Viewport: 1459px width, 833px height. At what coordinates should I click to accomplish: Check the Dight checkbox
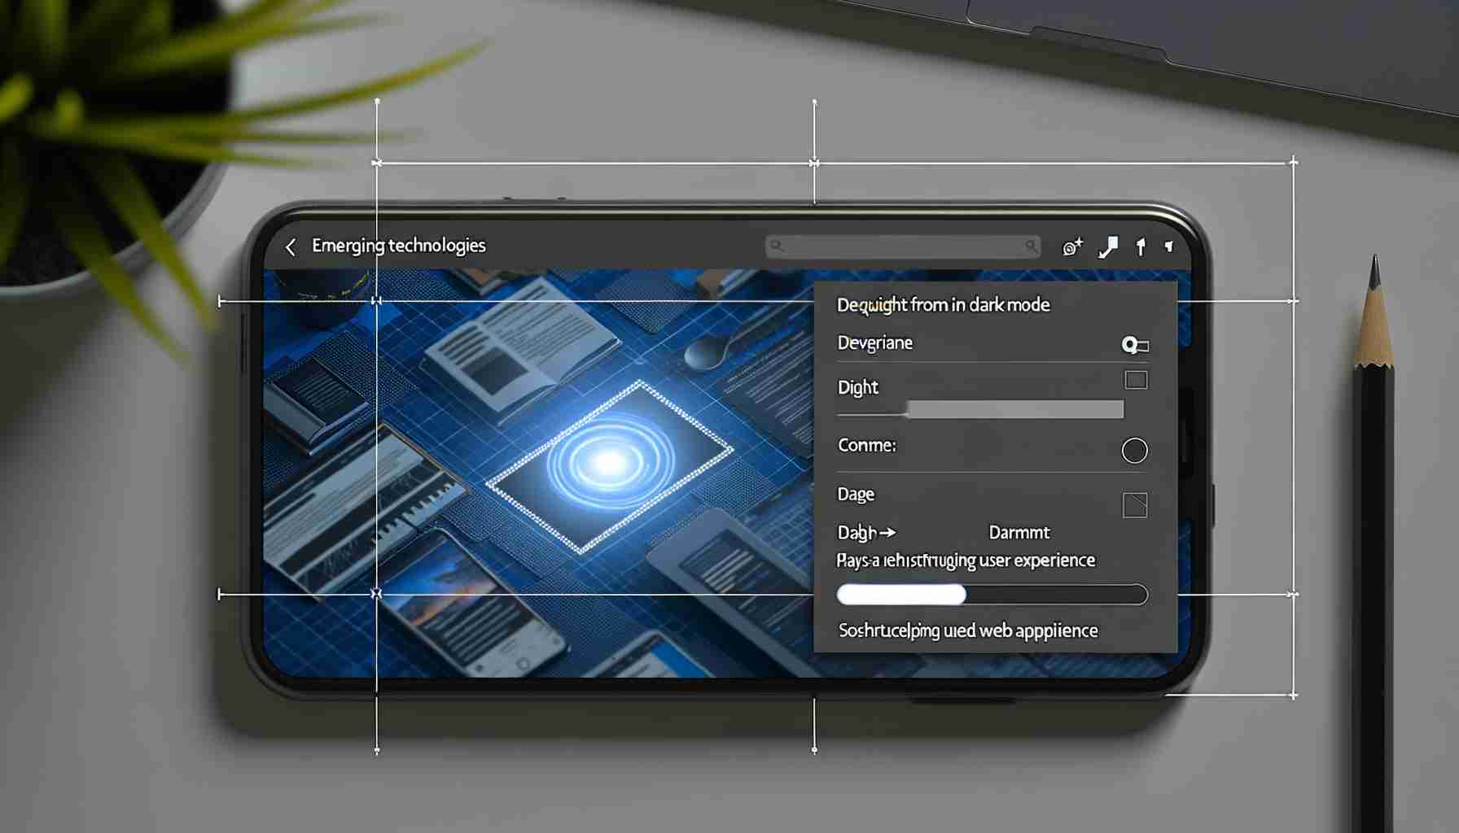pyautogui.click(x=1136, y=380)
